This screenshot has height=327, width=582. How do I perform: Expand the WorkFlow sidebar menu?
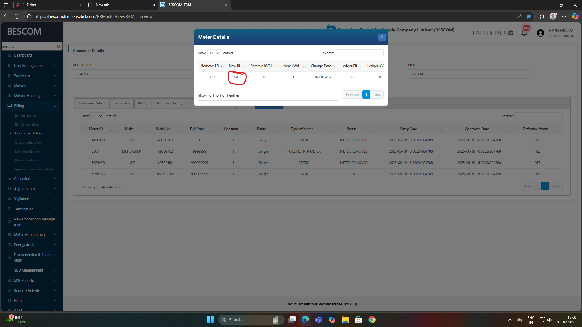32,76
